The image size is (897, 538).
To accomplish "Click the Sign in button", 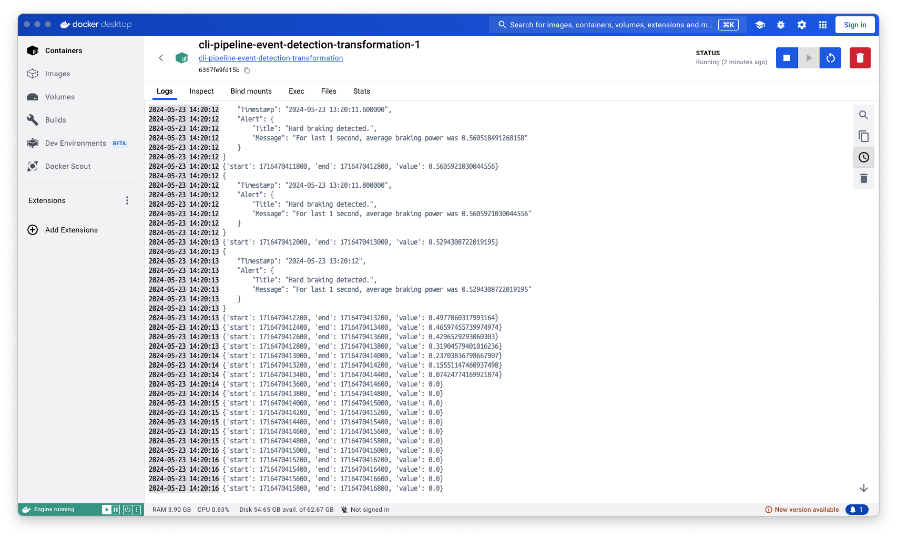I will tap(855, 25).
